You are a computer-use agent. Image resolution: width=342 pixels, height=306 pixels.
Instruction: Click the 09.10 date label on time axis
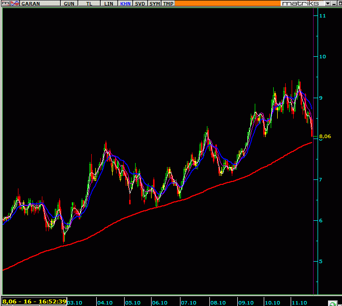[x=245, y=303]
